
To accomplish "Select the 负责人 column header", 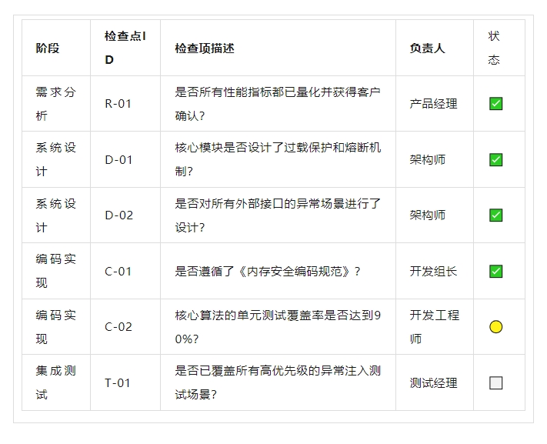I will tap(427, 48).
